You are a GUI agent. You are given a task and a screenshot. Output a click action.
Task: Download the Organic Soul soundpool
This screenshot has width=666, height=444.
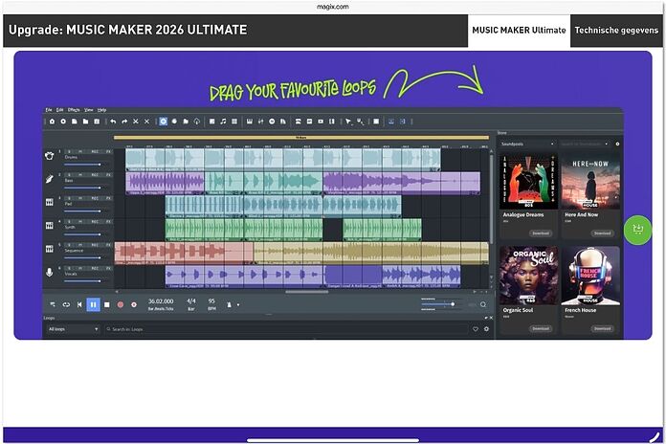[541, 329]
